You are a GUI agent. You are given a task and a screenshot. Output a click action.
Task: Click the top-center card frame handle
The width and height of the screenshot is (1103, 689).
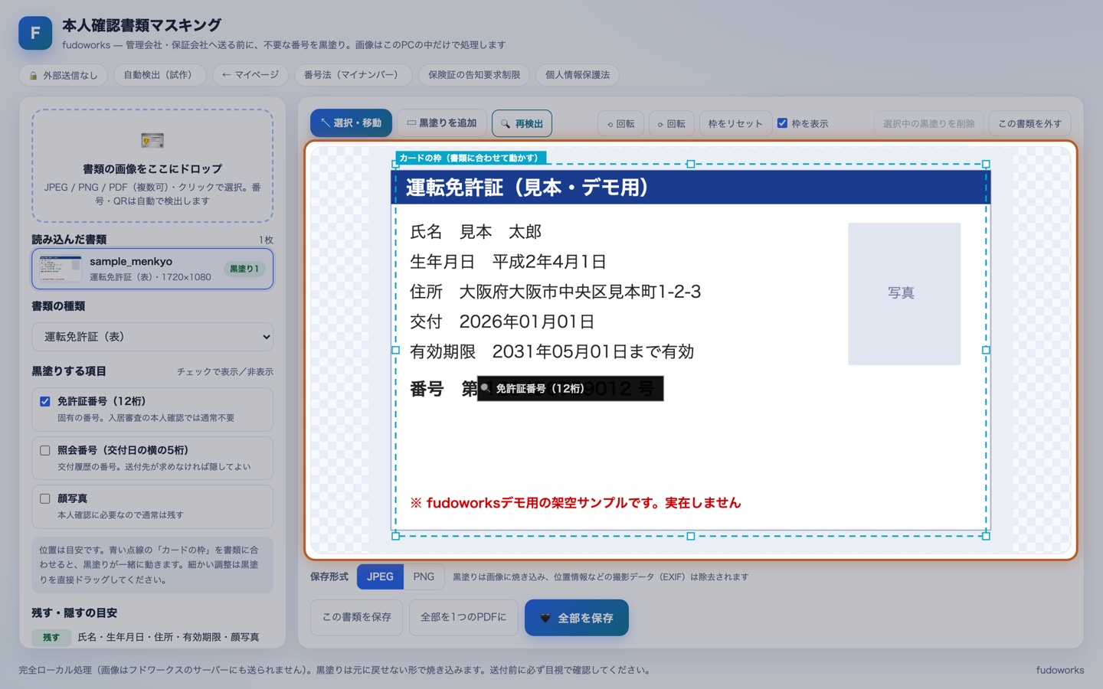(690, 164)
